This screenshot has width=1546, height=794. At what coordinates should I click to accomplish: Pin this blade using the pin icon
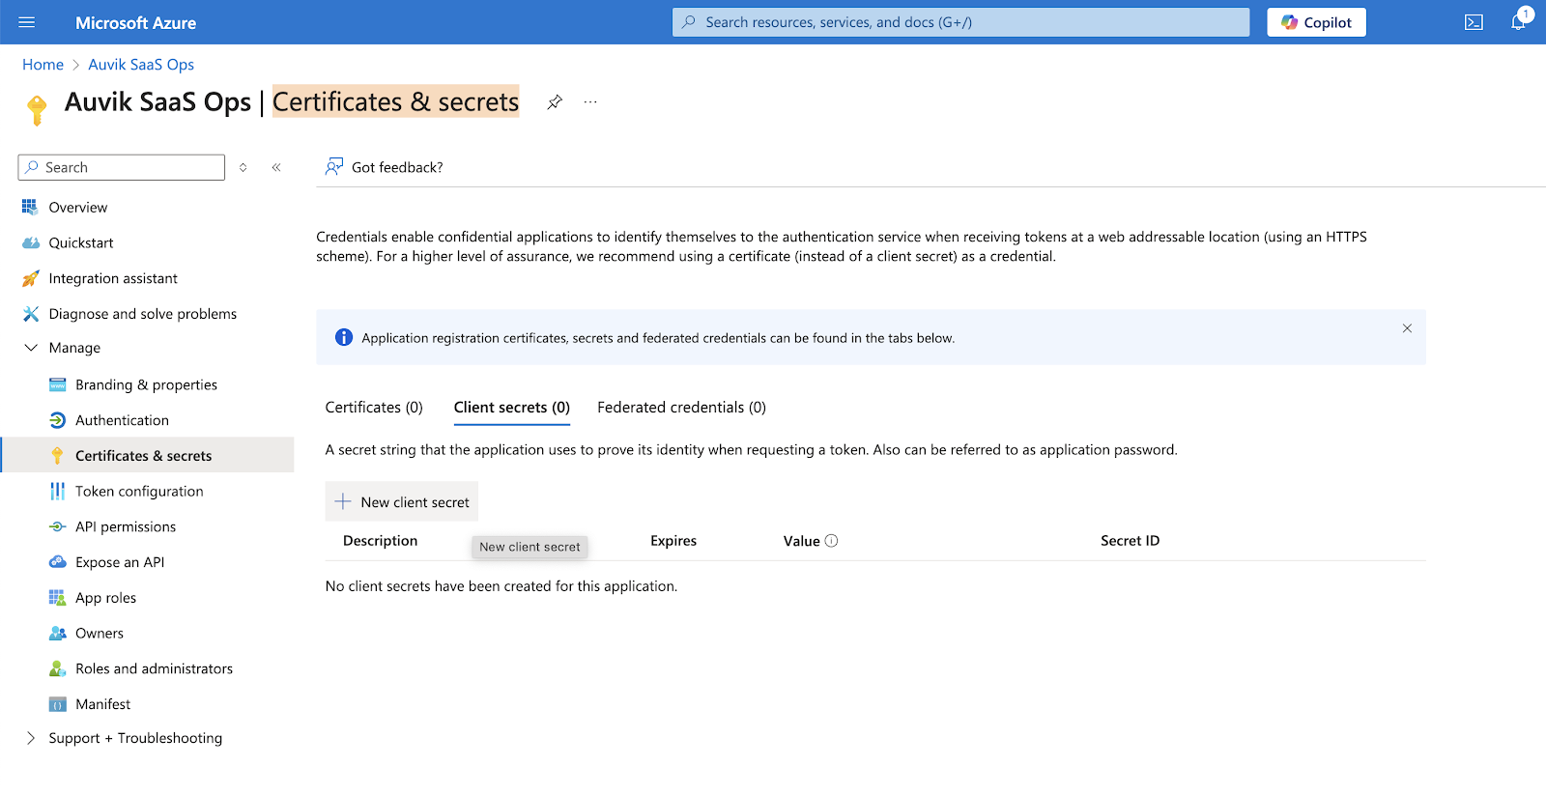point(555,102)
